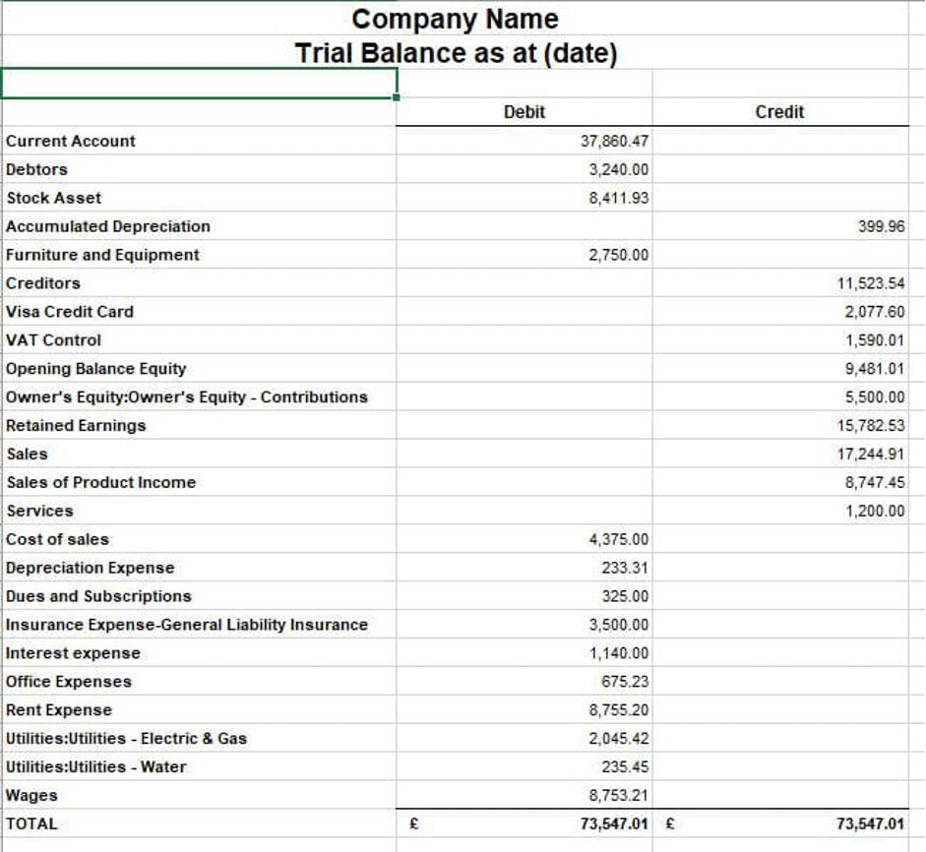The width and height of the screenshot is (926, 852).
Task: Select the Debit column header
Action: tap(524, 112)
